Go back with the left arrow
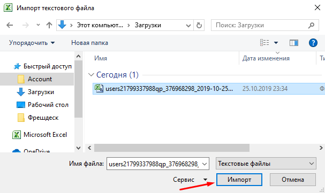This screenshot has height=193, width=325. coord(10,25)
